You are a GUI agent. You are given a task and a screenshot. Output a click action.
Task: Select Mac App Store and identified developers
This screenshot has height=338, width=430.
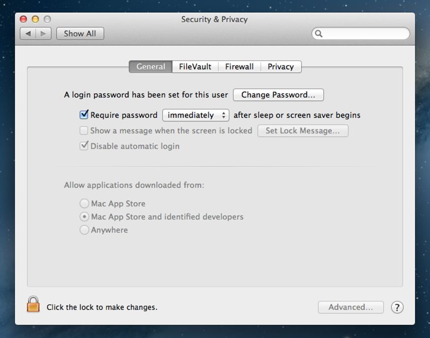[x=84, y=216]
